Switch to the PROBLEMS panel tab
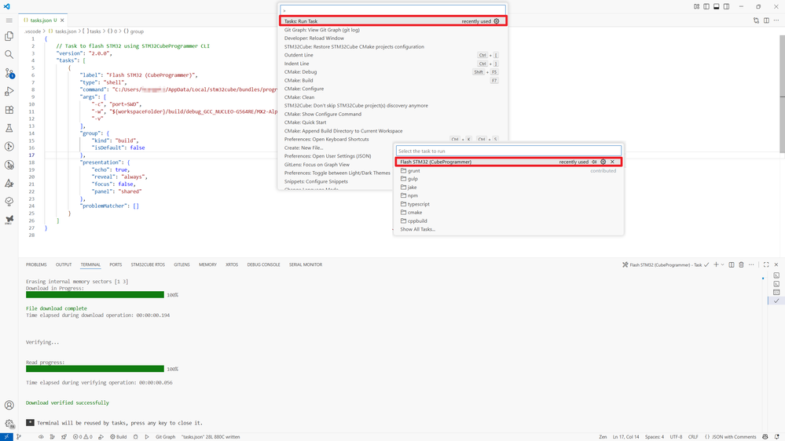This screenshot has width=785, height=441. tap(36, 264)
